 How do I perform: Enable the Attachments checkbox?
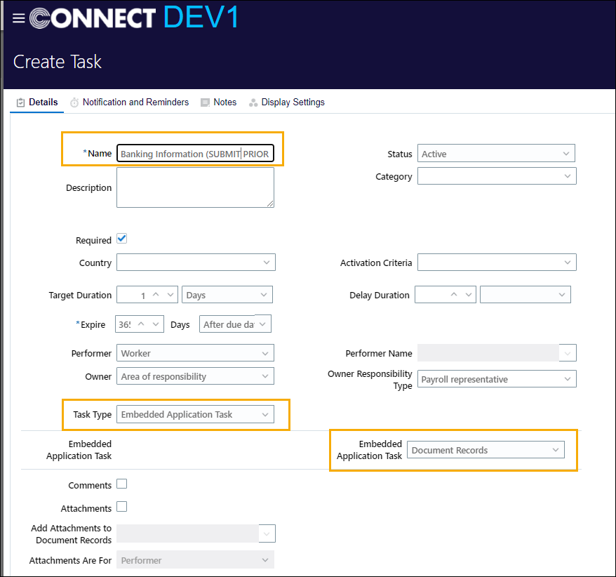click(122, 507)
